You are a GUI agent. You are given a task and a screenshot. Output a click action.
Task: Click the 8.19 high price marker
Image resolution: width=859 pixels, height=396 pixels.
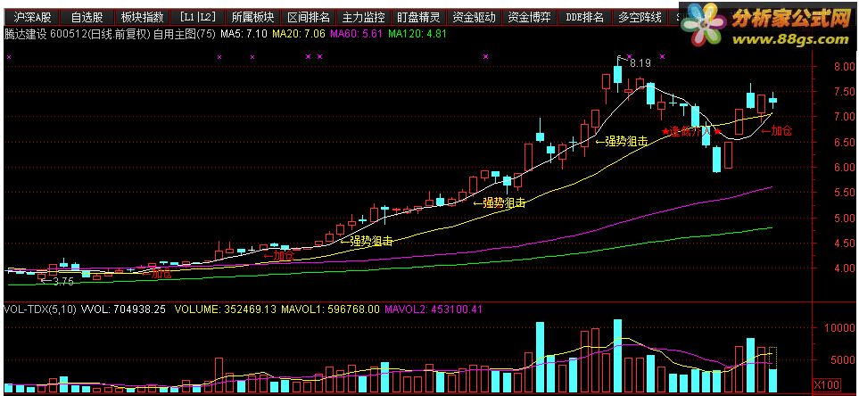pyautogui.click(x=640, y=63)
